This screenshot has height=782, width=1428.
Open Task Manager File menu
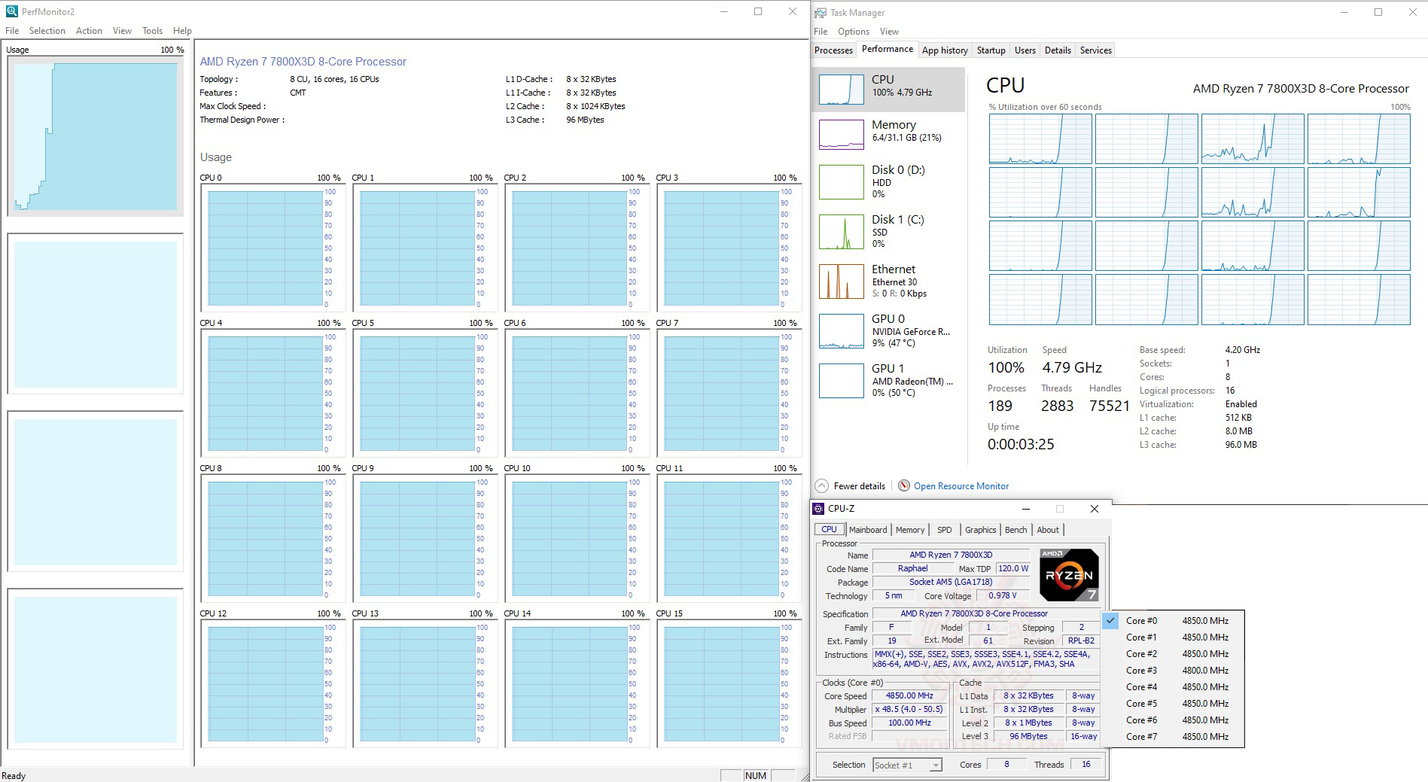(821, 32)
